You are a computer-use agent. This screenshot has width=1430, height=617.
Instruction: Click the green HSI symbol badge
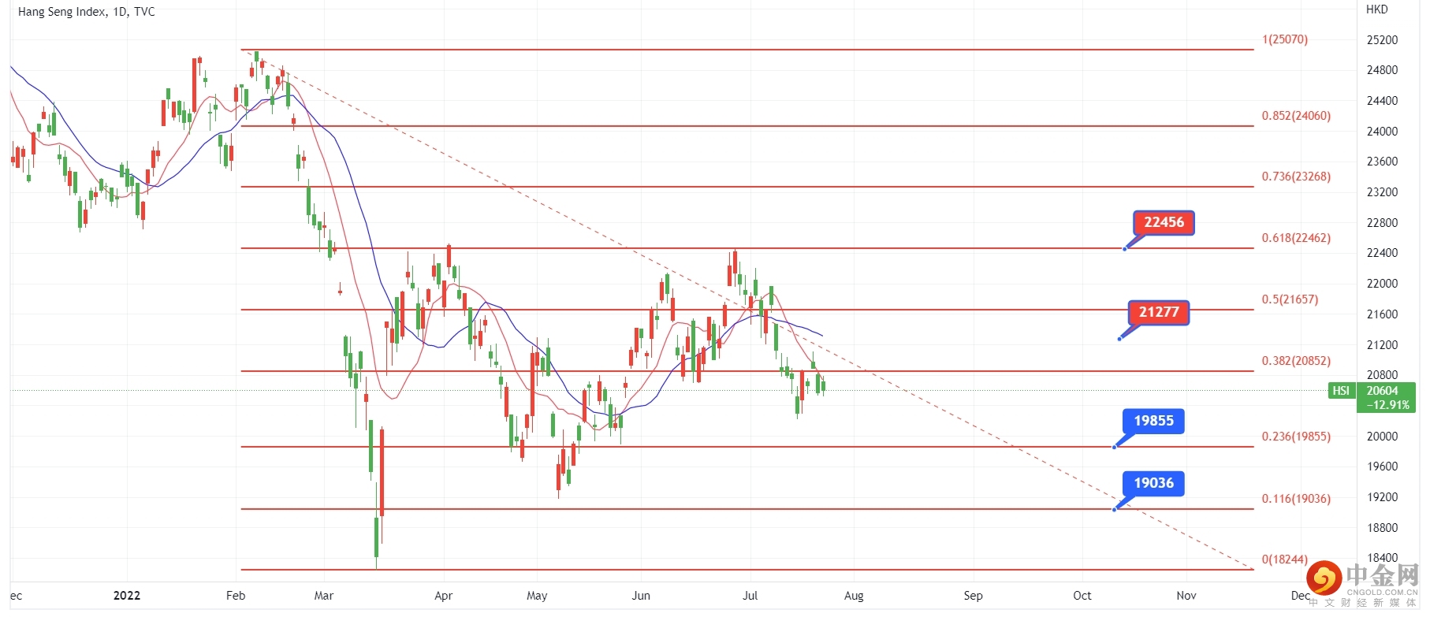[1341, 391]
